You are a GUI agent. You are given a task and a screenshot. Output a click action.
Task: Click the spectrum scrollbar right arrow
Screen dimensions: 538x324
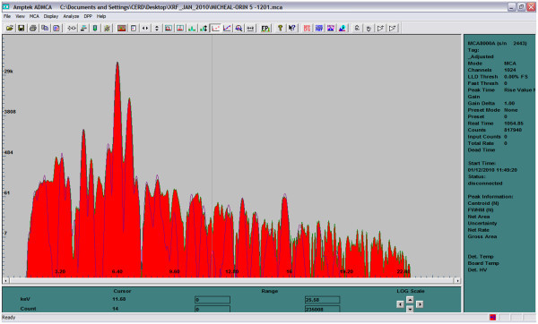click(x=457, y=281)
